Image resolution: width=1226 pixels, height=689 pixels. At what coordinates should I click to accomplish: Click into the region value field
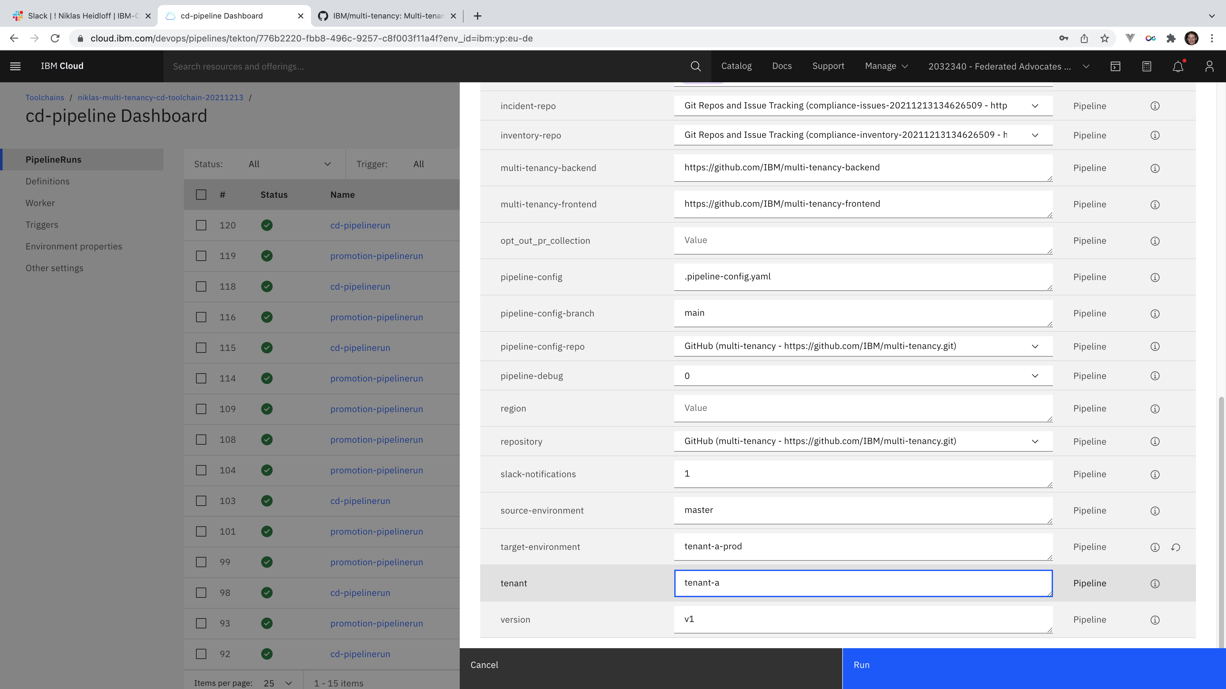tap(863, 408)
